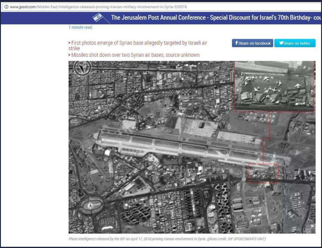Click the www.jpost.com URL address field
The image size is (322, 248).
point(162,7)
